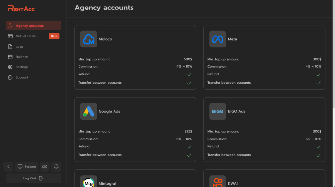
Task: Open Agency accounts menu item
Action: [33, 26]
